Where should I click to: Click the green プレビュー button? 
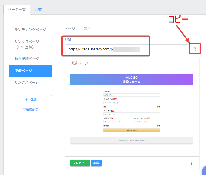[80, 163]
